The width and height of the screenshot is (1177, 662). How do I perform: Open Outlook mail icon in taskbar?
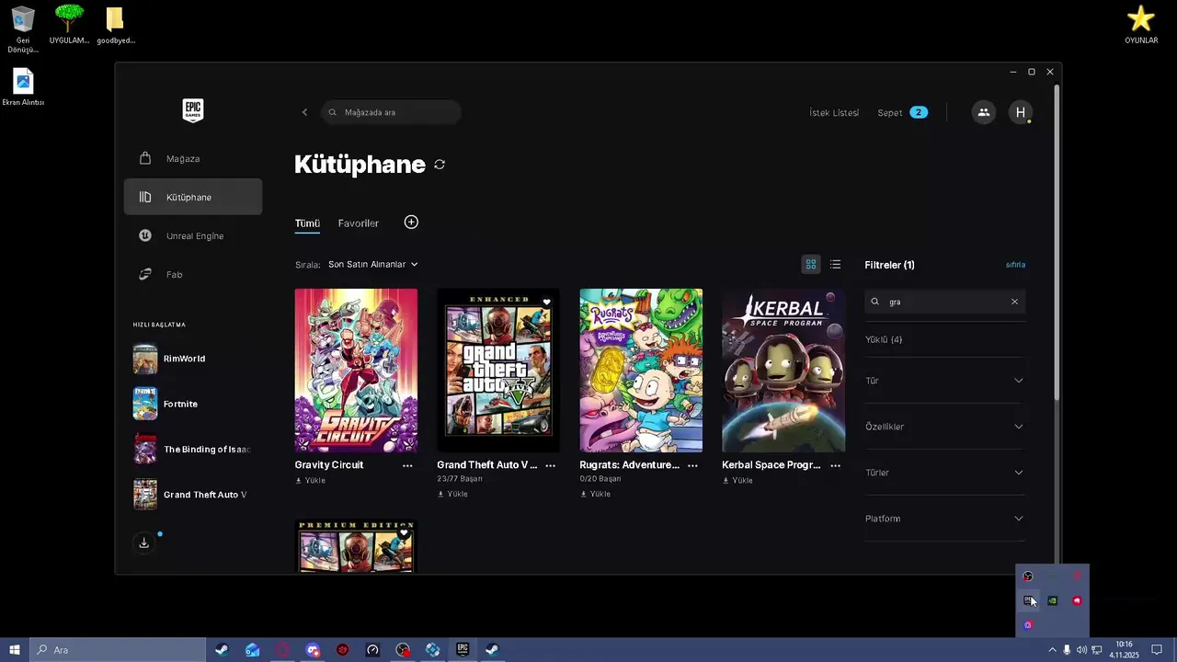(x=252, y=650)
